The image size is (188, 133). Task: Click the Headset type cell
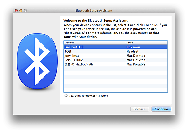[x=132, y=51]
